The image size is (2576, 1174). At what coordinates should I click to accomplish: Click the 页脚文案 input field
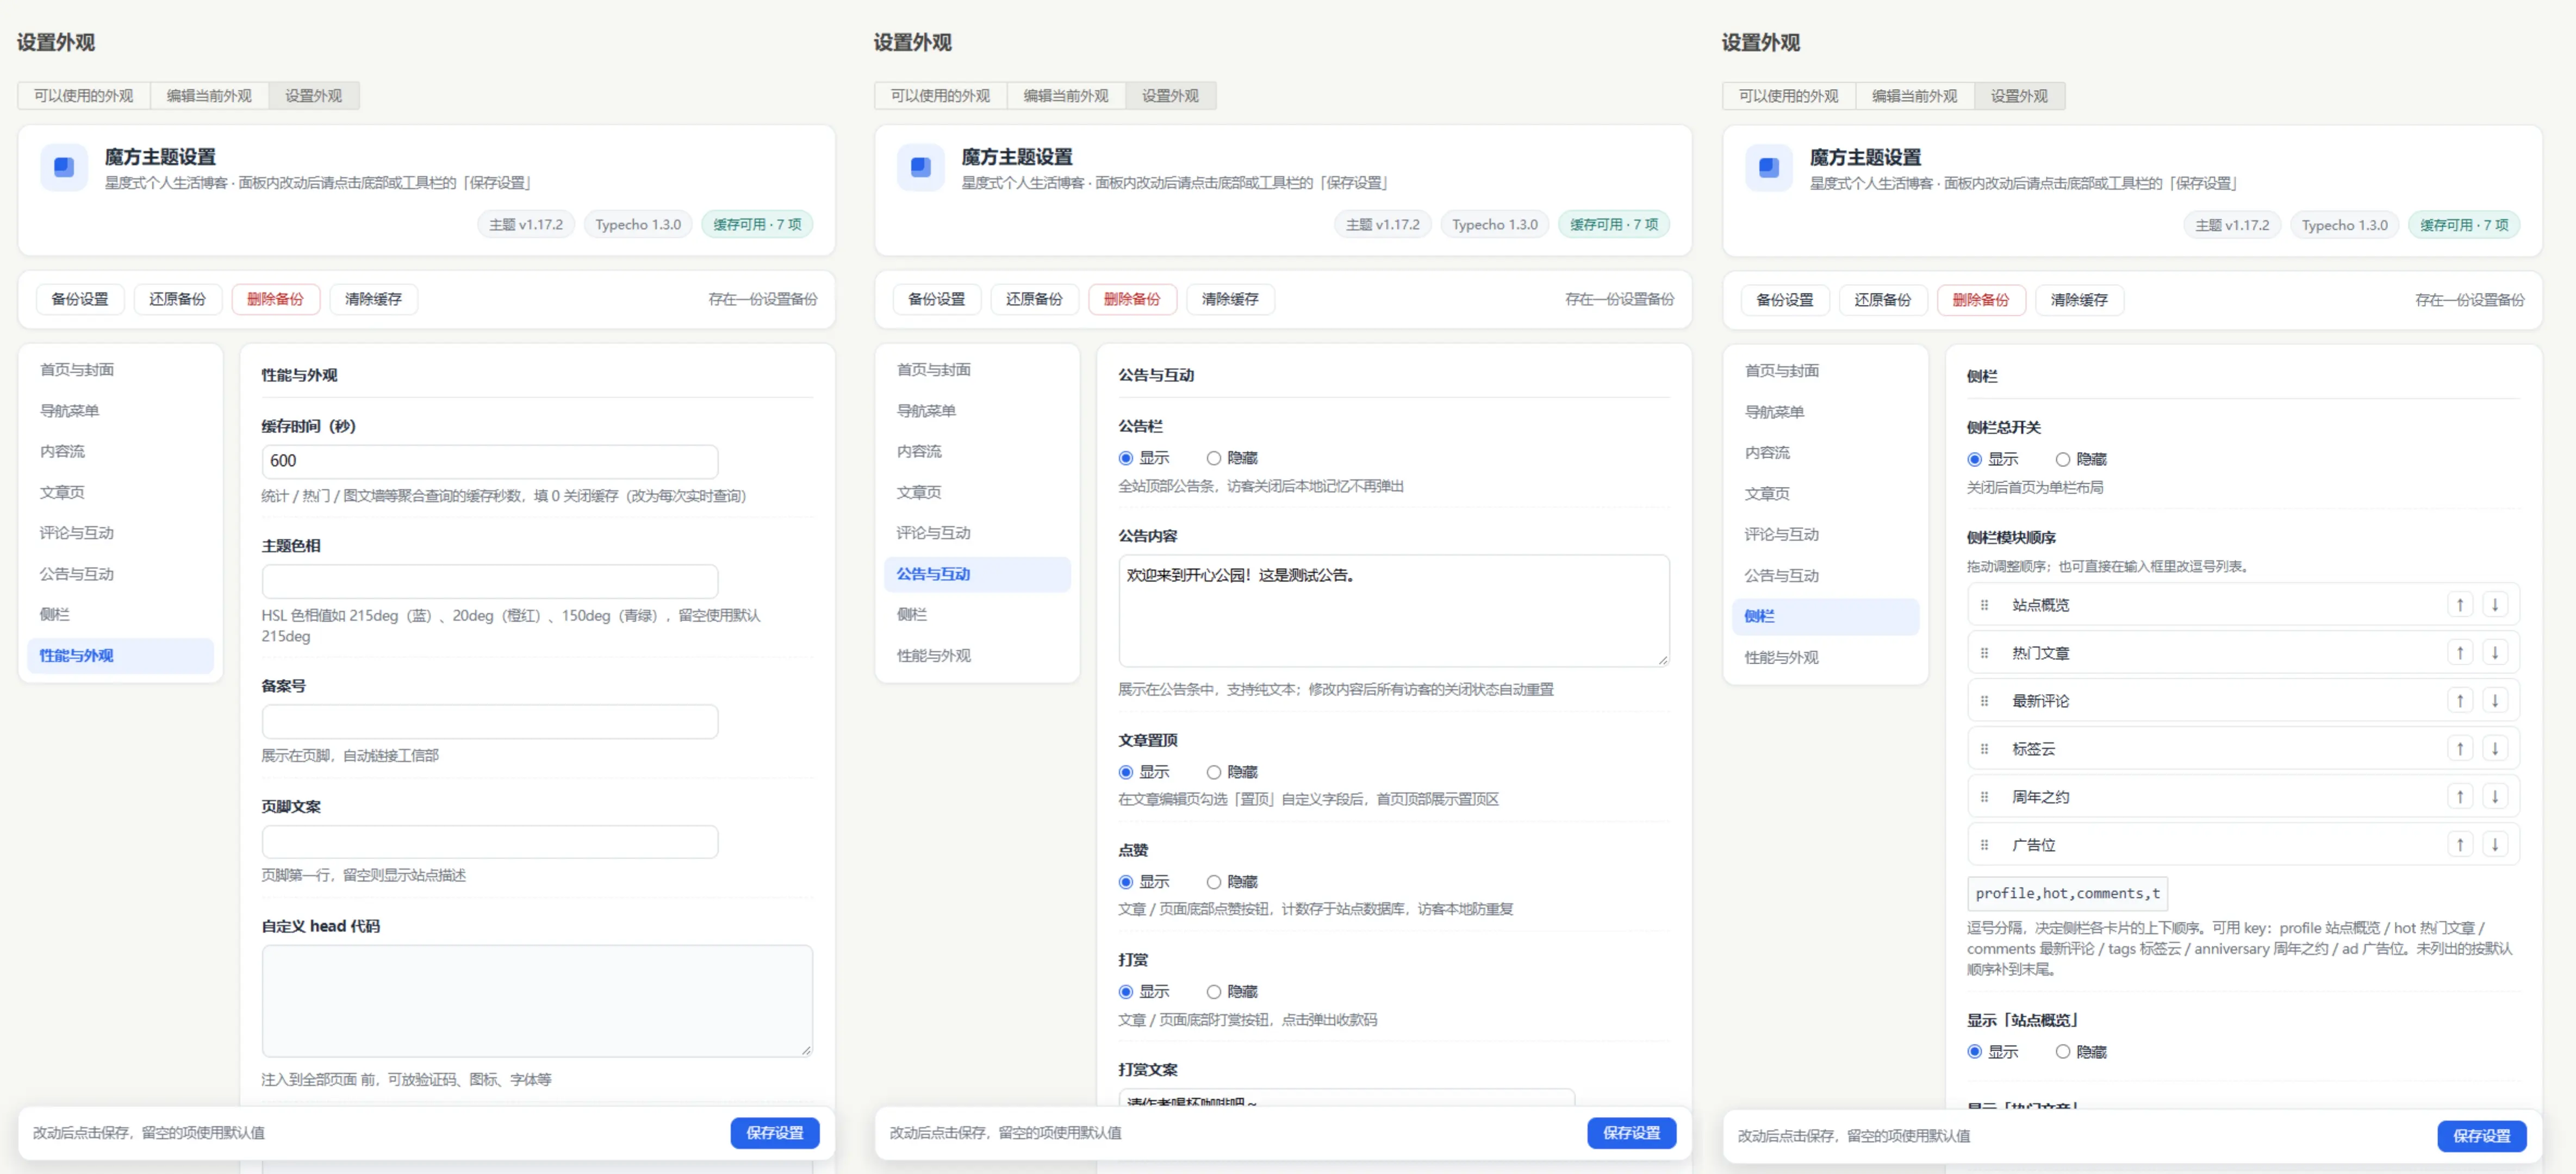490,842
